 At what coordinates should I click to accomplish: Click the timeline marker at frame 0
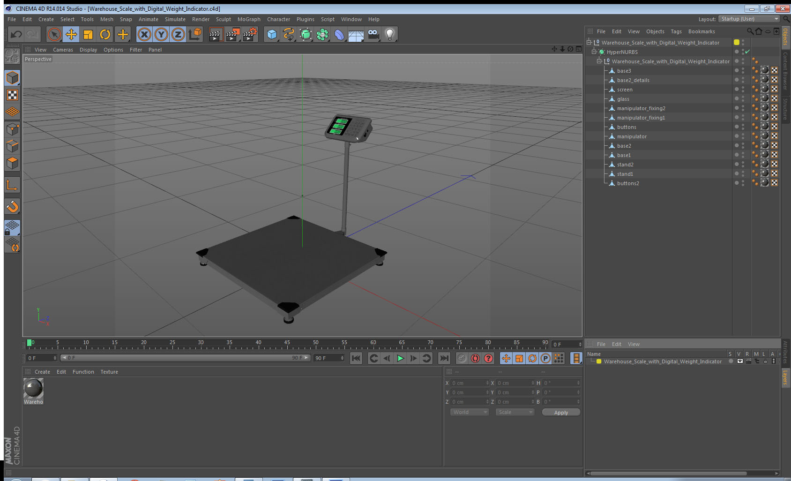(x=30, y=343)
